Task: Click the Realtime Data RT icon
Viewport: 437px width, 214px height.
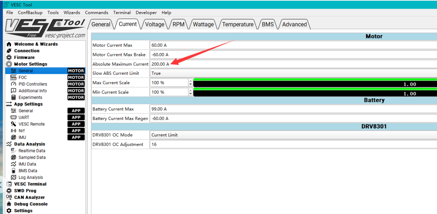Action: pyautogui.click(x=13, y=151)
